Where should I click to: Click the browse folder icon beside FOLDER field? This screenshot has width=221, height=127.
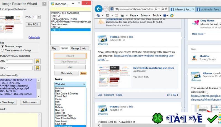(x=37, y=61)
